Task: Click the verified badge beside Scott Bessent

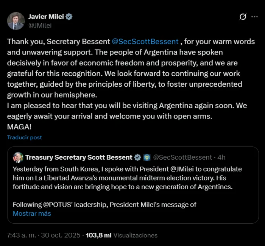Action: (x=137, y=157)
